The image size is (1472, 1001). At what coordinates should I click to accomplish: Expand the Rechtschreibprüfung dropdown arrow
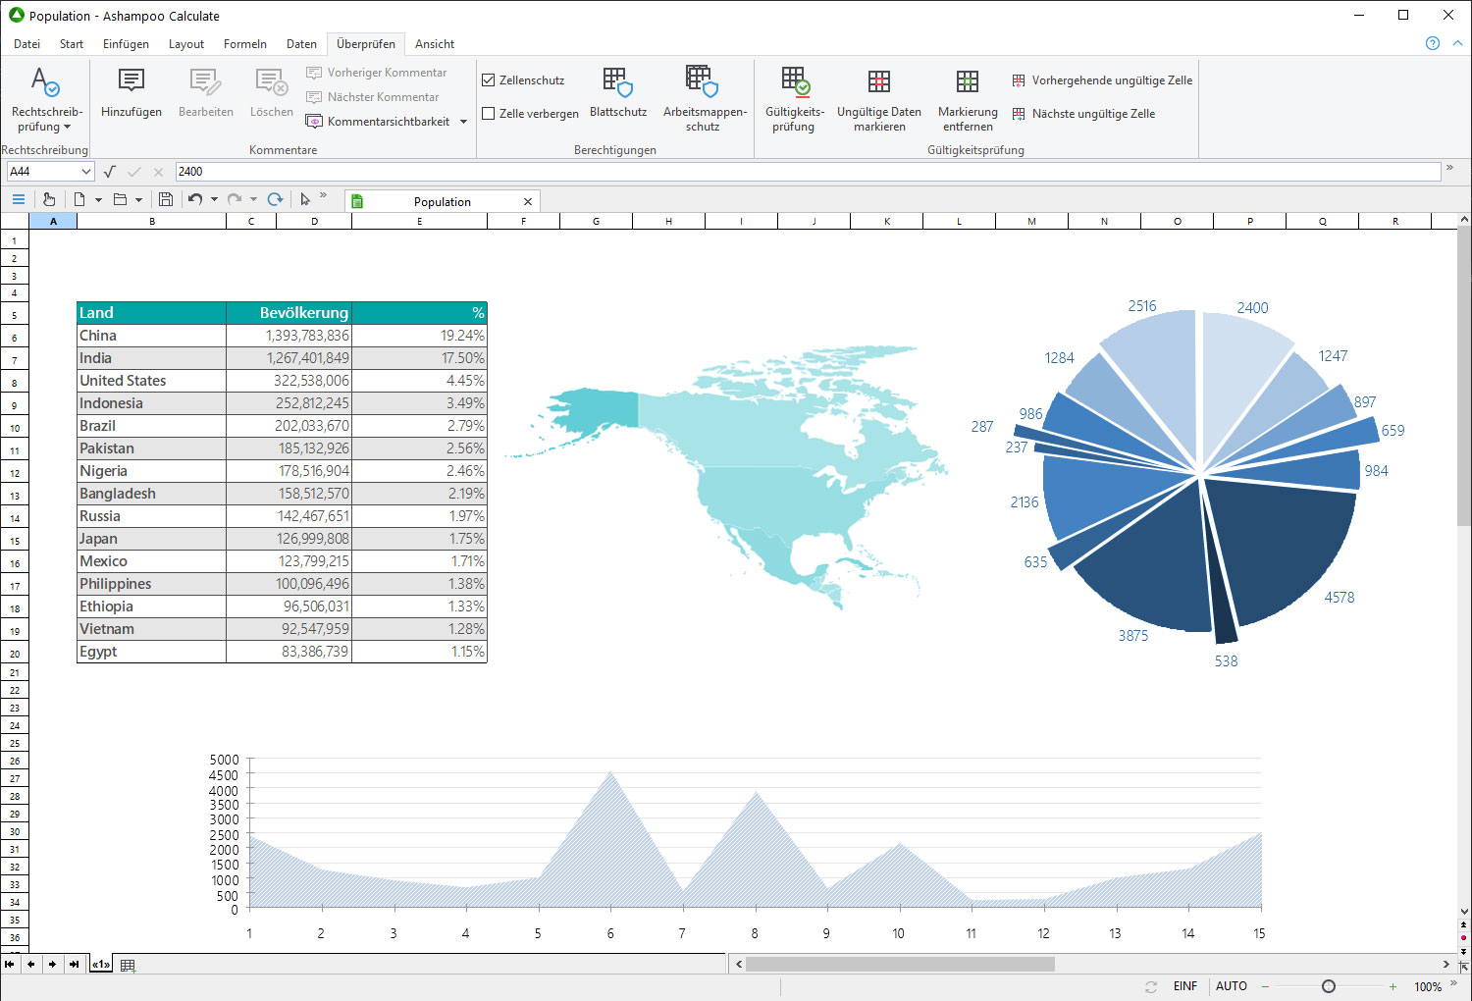click(x=67, y=128)
